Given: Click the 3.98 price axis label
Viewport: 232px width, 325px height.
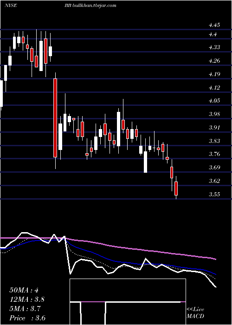Looking at the screenshot, I should point(214,114).
